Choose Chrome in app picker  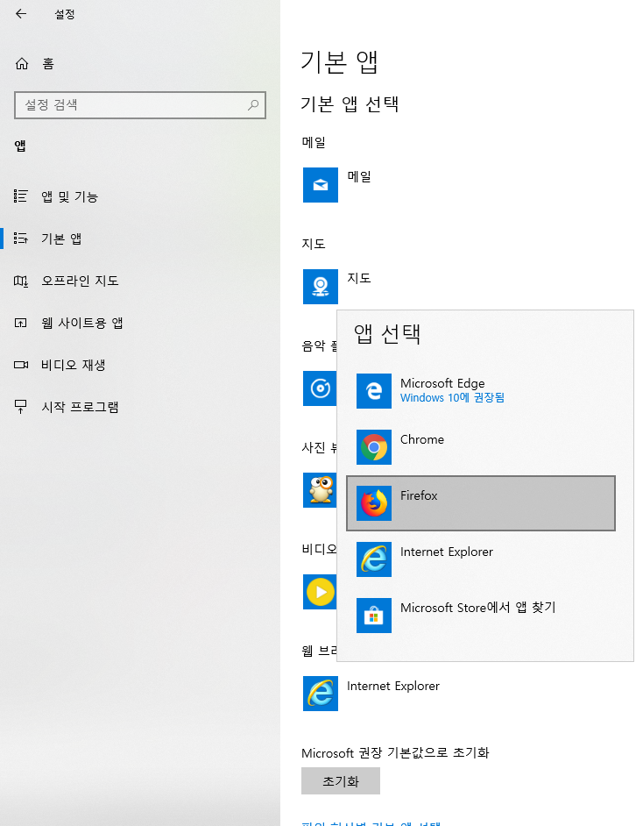click(x=481, y=447)
